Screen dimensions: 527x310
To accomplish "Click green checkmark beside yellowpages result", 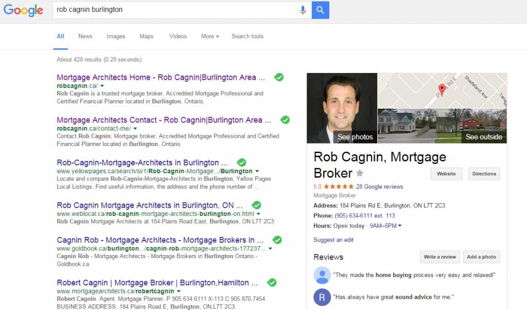I will (x=241, y=162).
